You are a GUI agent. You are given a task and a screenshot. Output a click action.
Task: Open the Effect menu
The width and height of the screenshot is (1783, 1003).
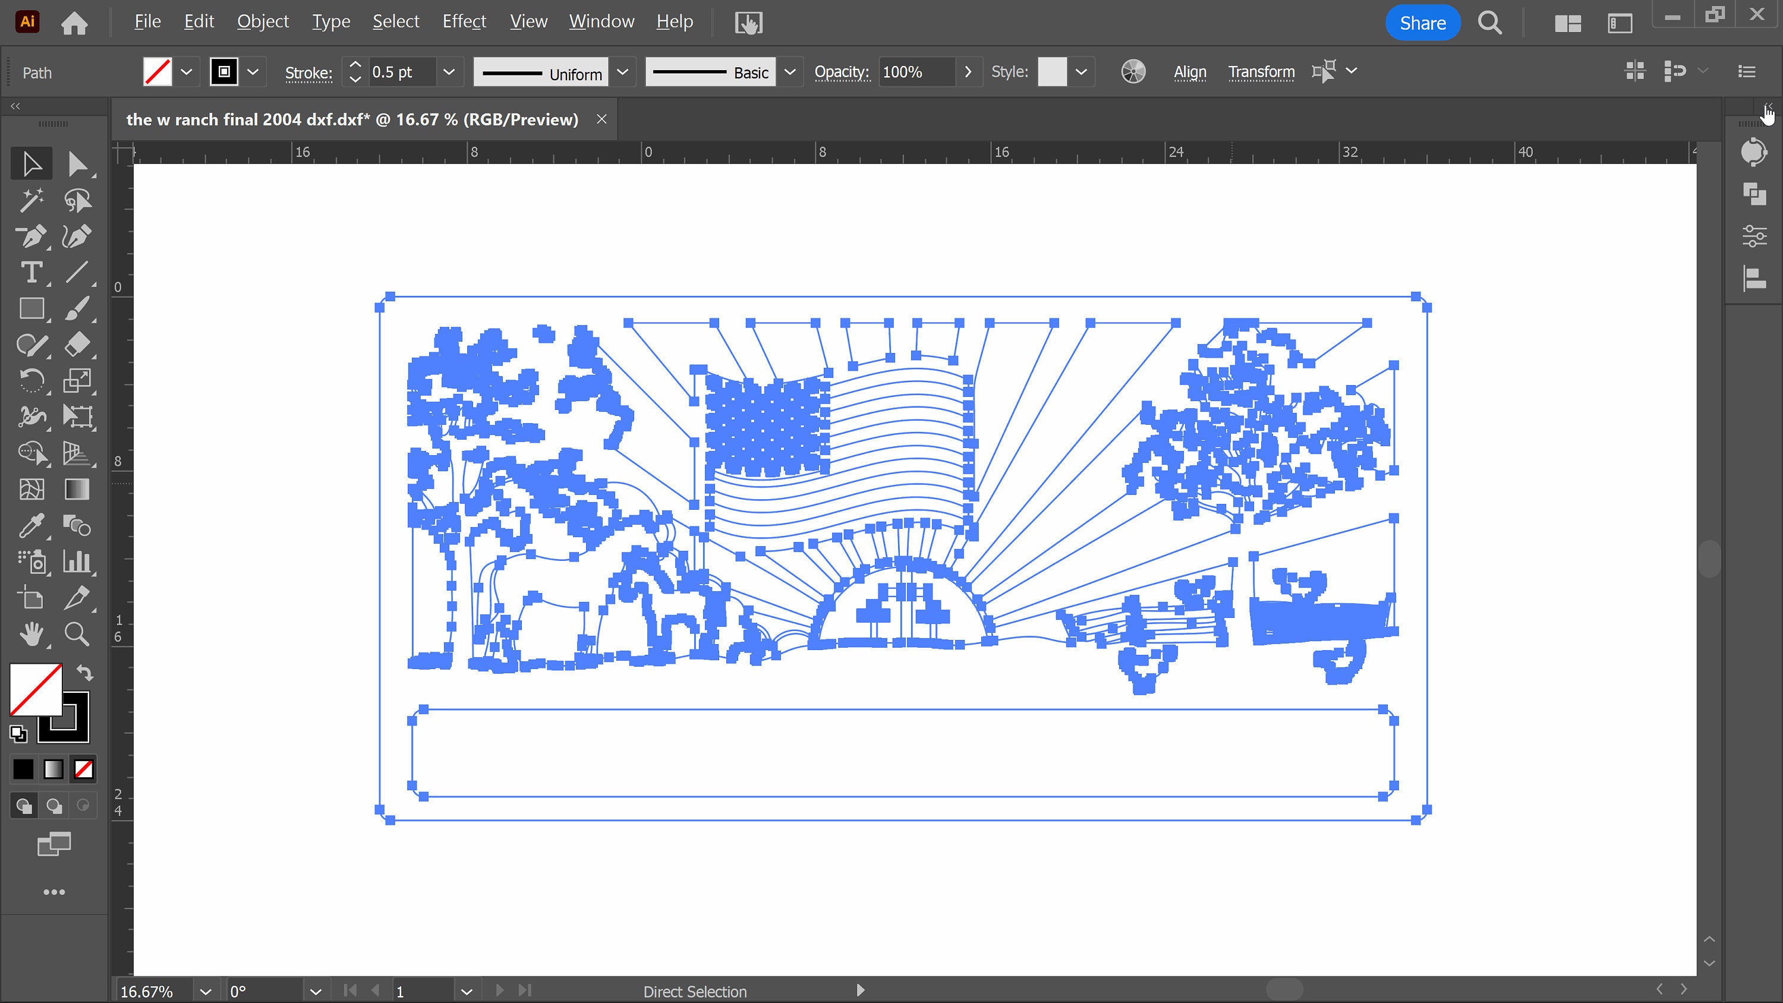pos(464,21)
